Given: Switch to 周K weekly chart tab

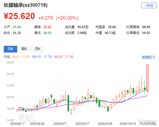Looking at the screenshot, I should (24, 49).
